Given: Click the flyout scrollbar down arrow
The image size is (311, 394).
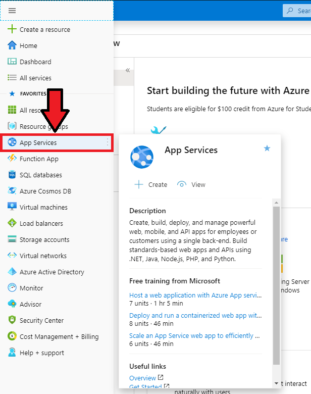Looking at the screenshot, I should pyautogui.click(x=276, y=383).
